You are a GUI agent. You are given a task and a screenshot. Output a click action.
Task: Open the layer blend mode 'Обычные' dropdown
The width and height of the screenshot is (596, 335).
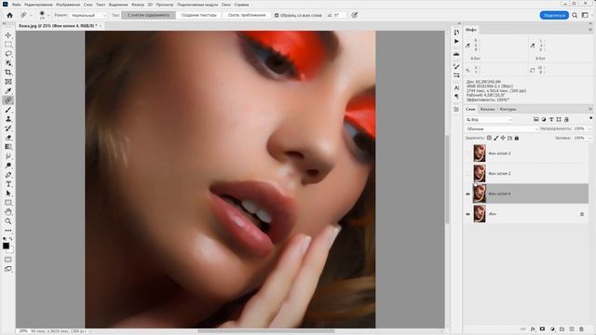[502, 128]
